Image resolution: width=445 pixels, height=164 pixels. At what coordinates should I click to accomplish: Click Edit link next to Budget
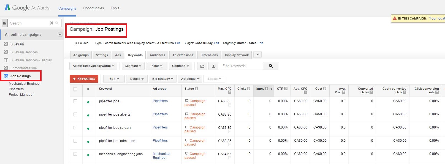216,43
